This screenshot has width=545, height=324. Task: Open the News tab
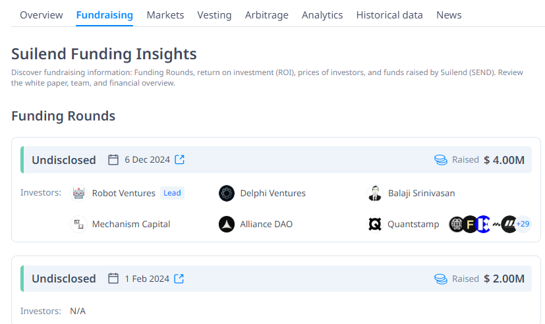click(449, 15)
